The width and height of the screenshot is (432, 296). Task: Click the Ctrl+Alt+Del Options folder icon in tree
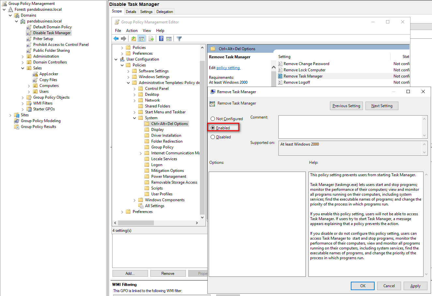[x=147, y=124]
